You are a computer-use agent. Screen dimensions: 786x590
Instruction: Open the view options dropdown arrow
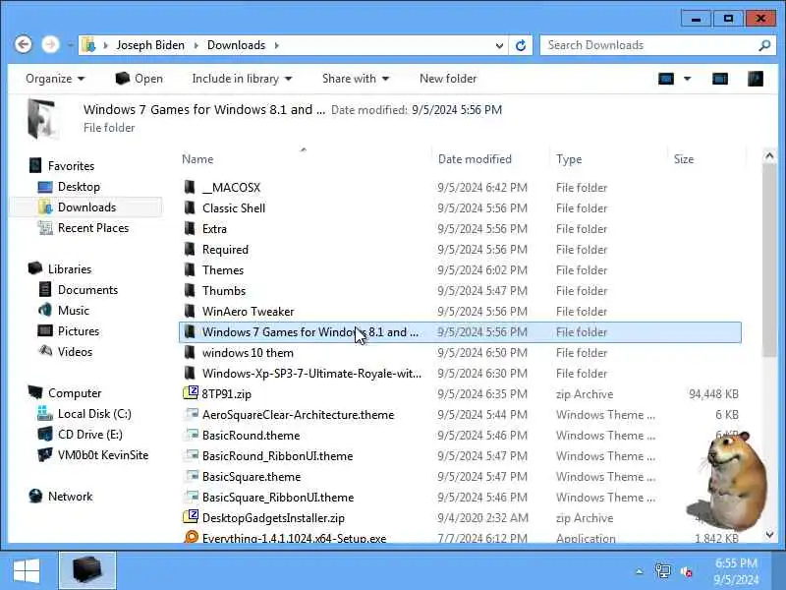tap(687, 79)
